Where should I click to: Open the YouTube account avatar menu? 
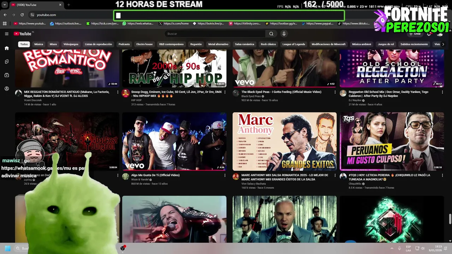point(440,34)
